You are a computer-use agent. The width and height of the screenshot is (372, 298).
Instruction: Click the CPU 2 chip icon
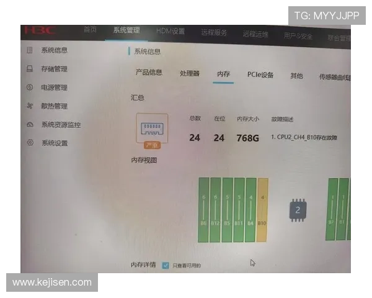coord(298,210)
